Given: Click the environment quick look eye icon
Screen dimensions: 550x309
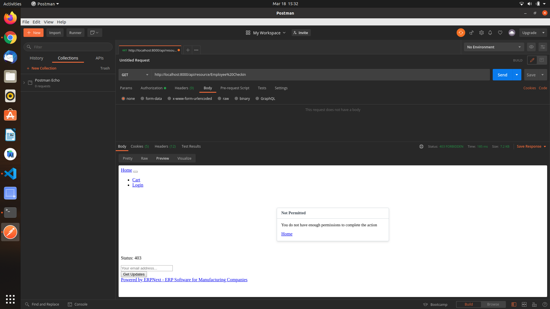Looking at the screenshot, I should coord(531,47).
